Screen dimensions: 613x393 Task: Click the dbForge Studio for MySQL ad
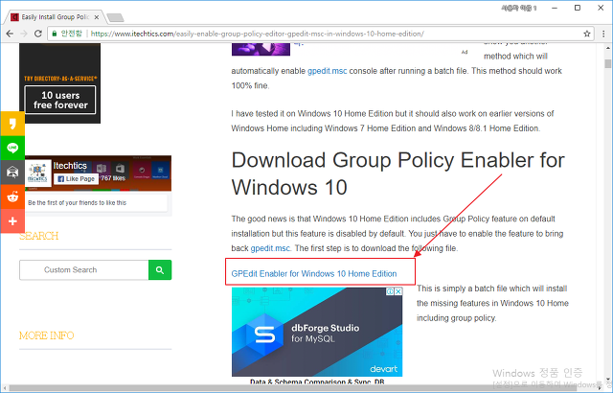317,332
